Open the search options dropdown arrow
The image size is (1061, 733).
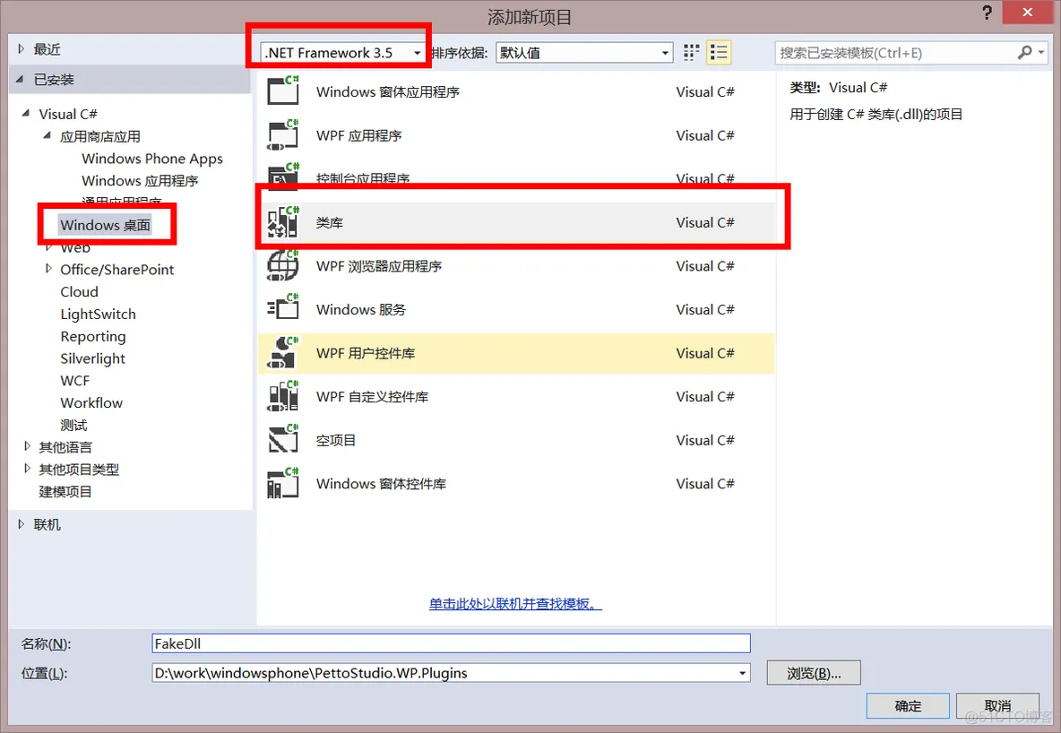(x=1041, y=52)
